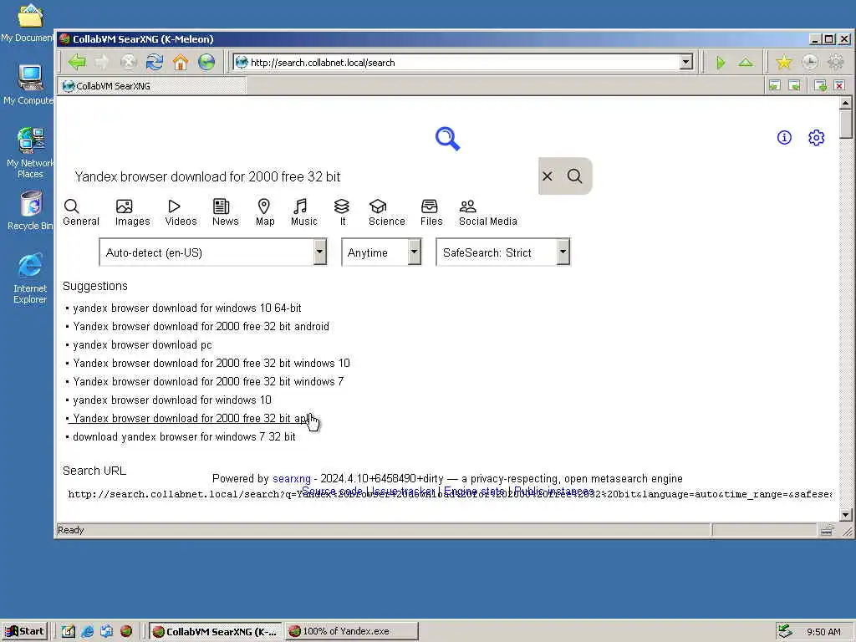Click the next tab icon on tab bar

(795, 86)
